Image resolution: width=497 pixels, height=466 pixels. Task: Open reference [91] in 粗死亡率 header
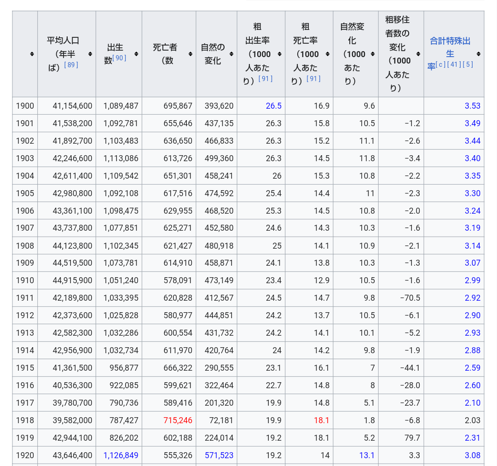click(313, 78)
